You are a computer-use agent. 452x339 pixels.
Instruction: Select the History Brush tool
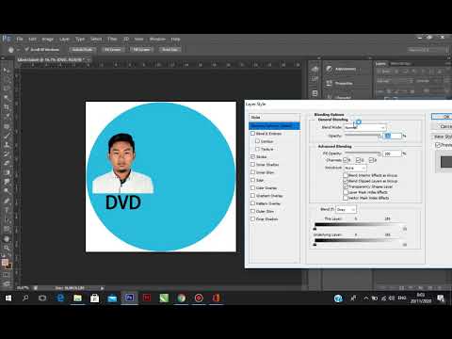click(7, 154)
